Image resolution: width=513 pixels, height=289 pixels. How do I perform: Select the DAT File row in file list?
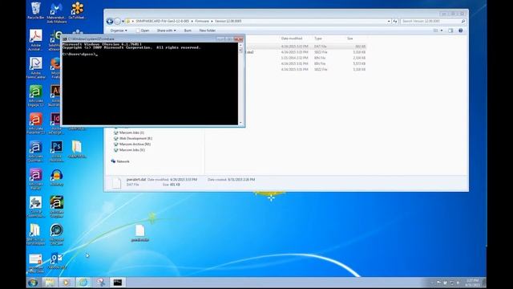pyautogui.click(x=305, y=47)
